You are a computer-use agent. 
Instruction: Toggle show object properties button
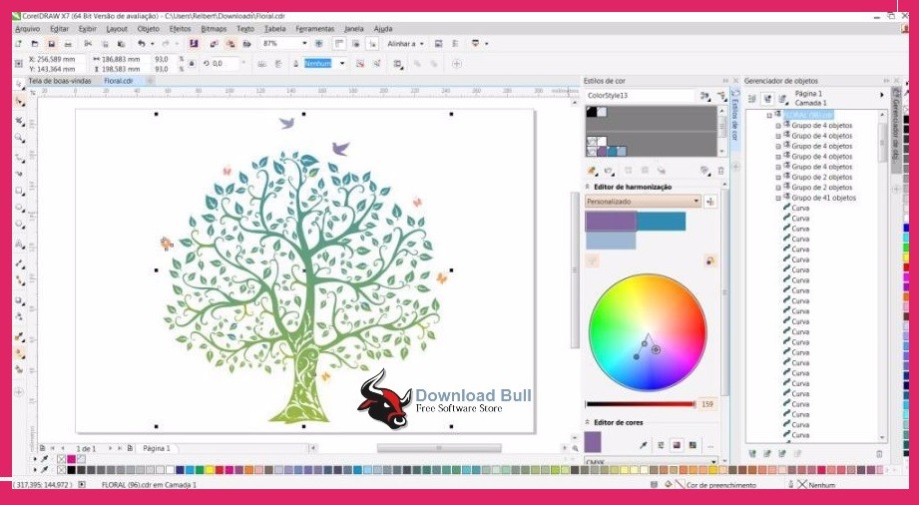tap(753, 99)
